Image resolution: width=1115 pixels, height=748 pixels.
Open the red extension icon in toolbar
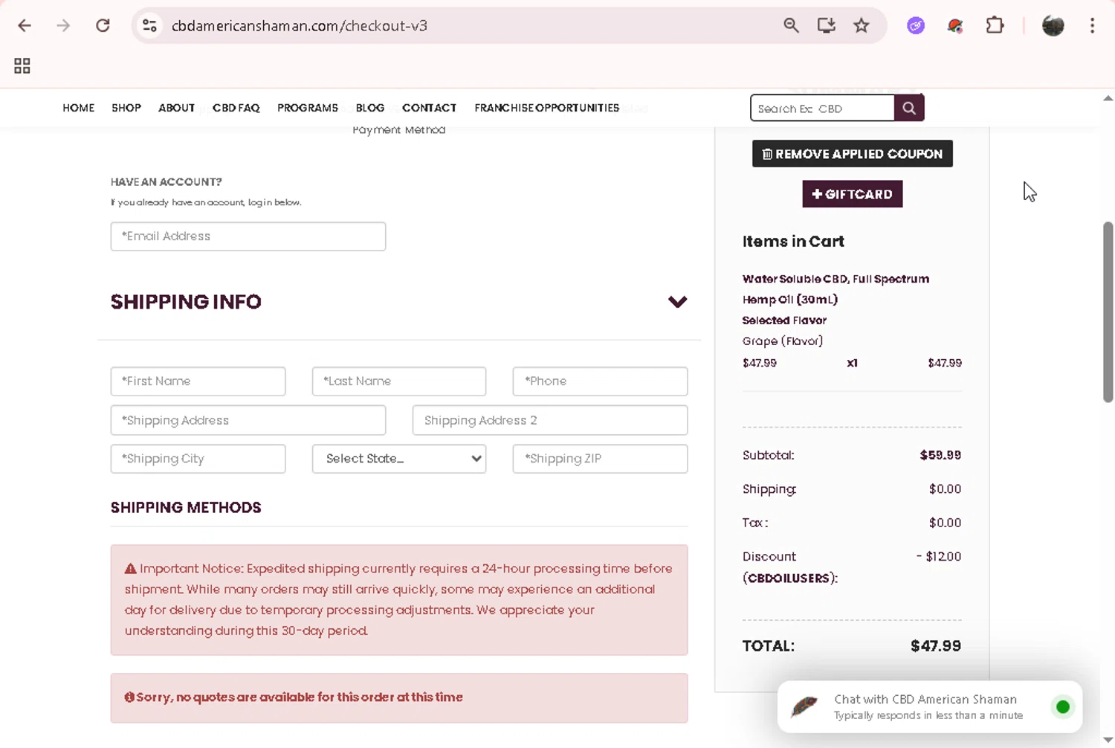[x=955, y=25]
